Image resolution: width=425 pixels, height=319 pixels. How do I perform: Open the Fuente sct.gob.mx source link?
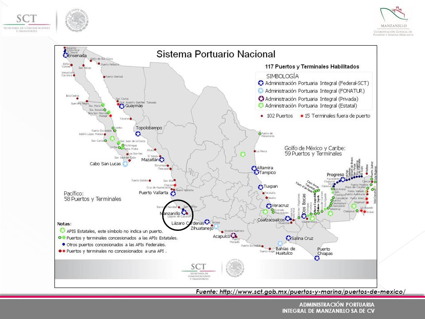[301, 292]
